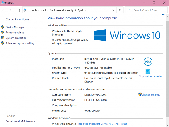
Task: Click the search magnifier icon
Action: click(130, 10)
